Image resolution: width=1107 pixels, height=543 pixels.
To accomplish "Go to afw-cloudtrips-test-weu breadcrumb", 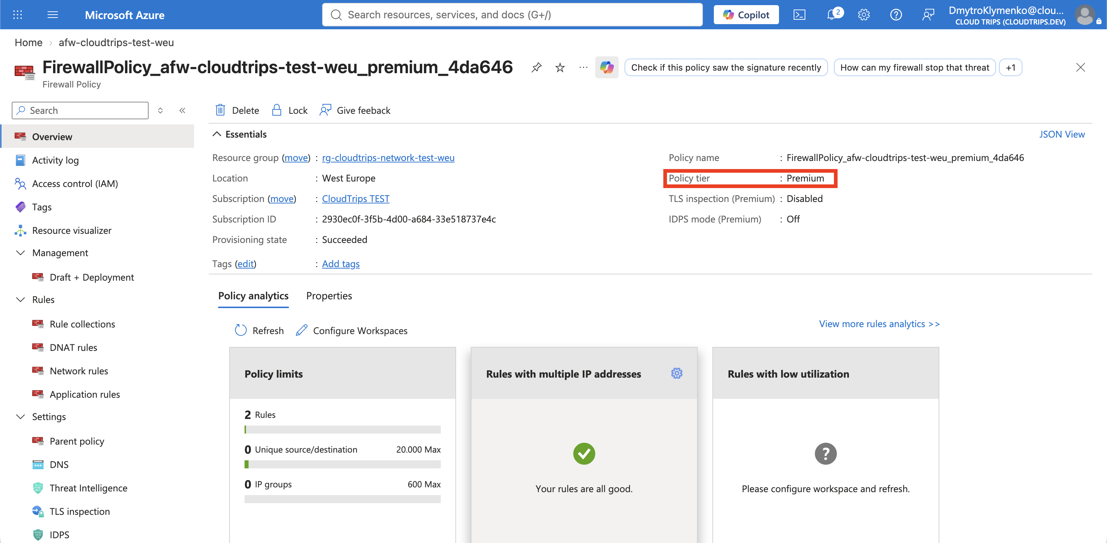I will 116,42.
